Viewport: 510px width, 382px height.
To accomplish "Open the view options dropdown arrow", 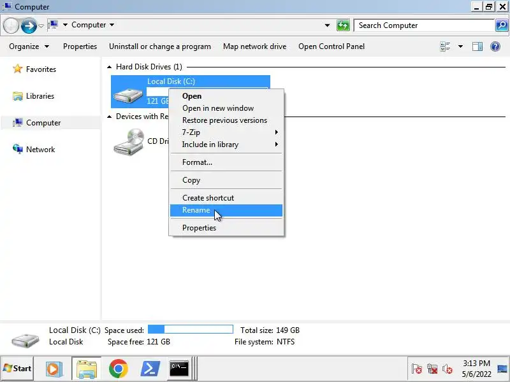I will (x=460, y=46).
